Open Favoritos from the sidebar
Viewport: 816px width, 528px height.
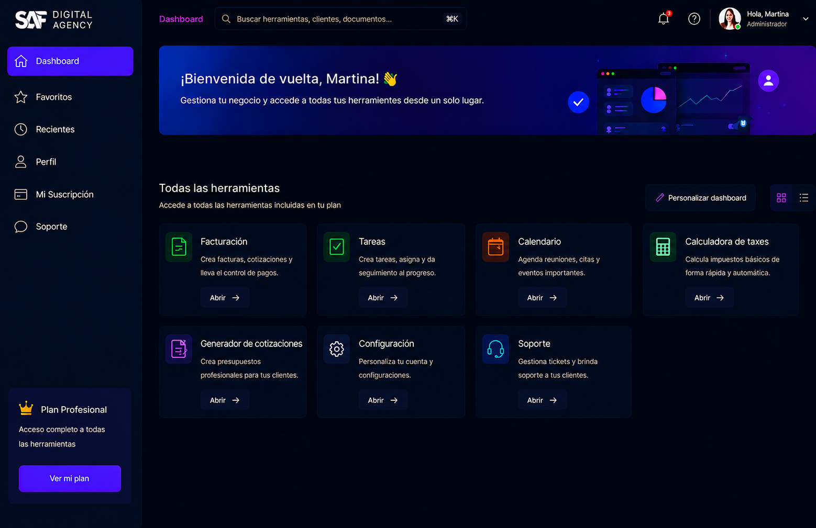70,97
